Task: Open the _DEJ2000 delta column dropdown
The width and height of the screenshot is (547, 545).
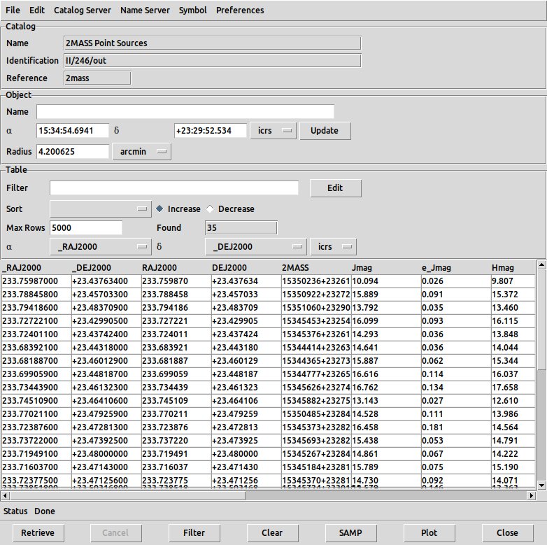Action: 256,247
